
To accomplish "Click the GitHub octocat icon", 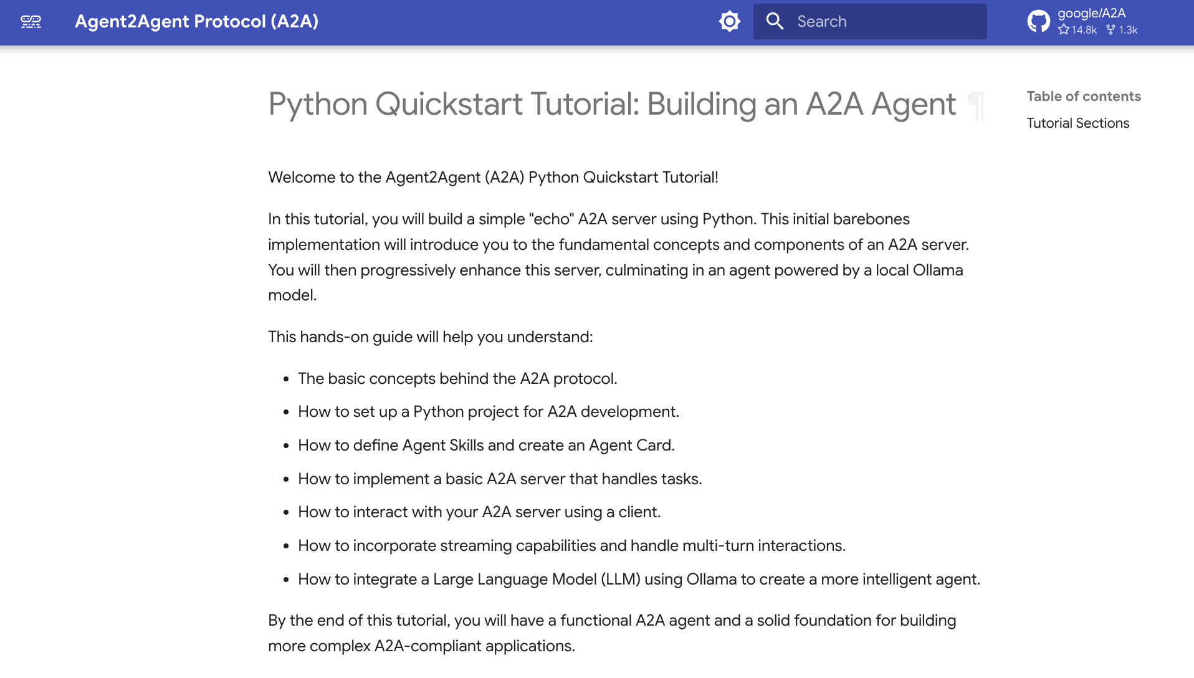I will point(1039,21).
